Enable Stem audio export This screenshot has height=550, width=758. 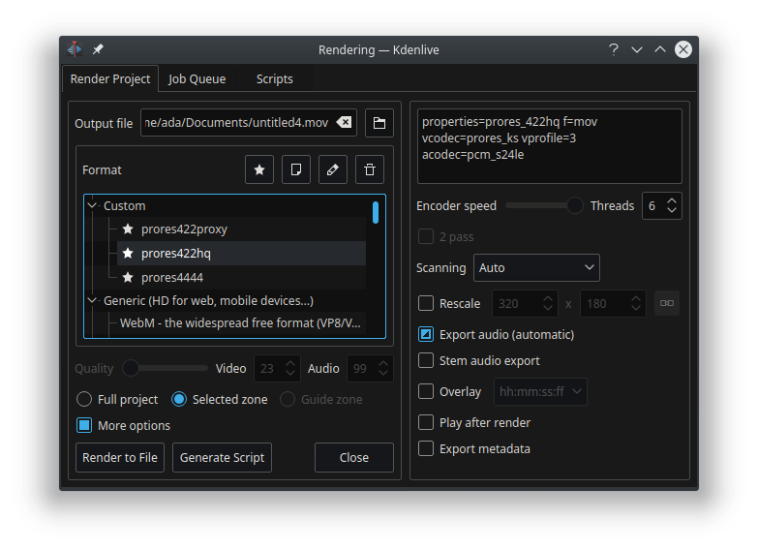pyautogui.click(x=426, y=360)
